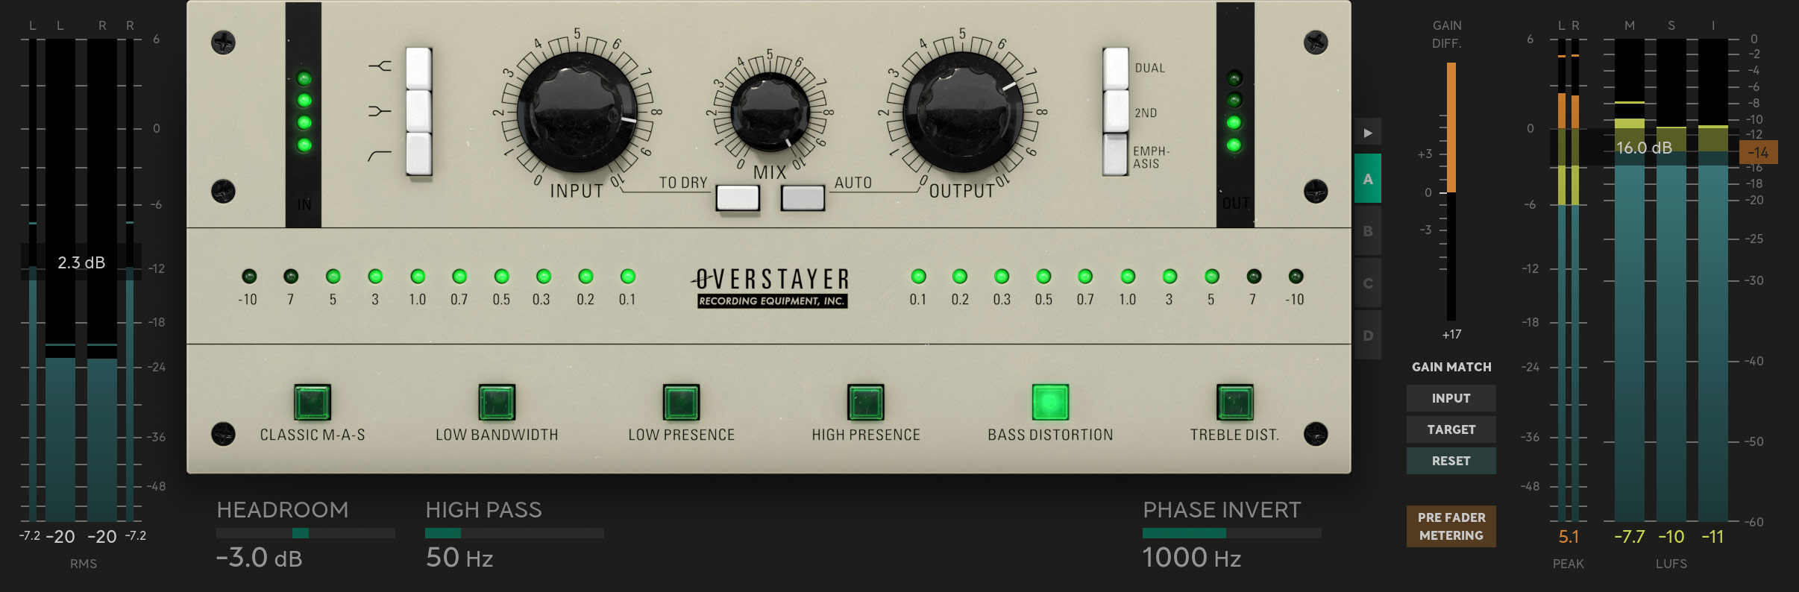The image size is (1799, 592).
Task: Click the -7.7 LUFS momentary value
Action: click(1629, 537)
